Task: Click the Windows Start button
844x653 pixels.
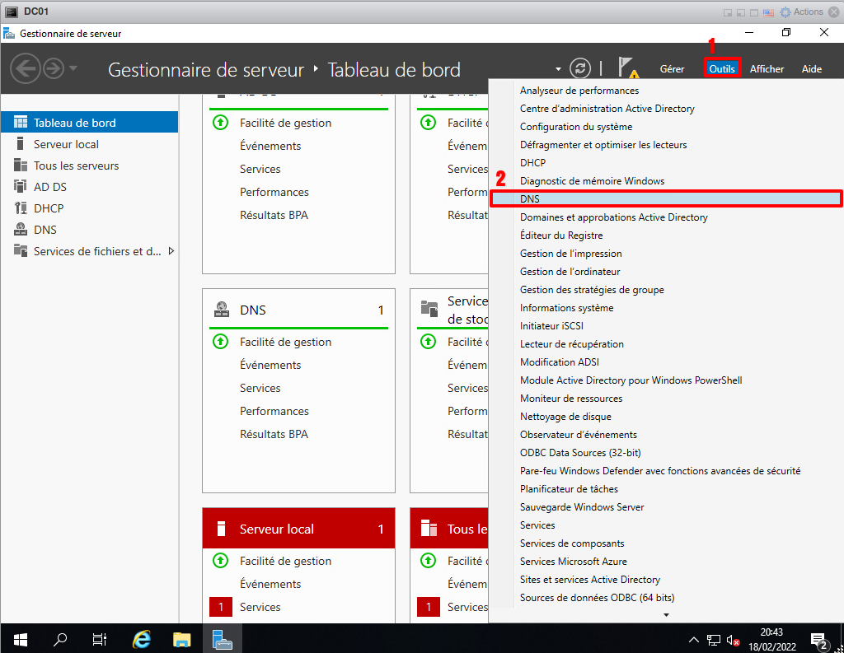Action: [20, 639]
